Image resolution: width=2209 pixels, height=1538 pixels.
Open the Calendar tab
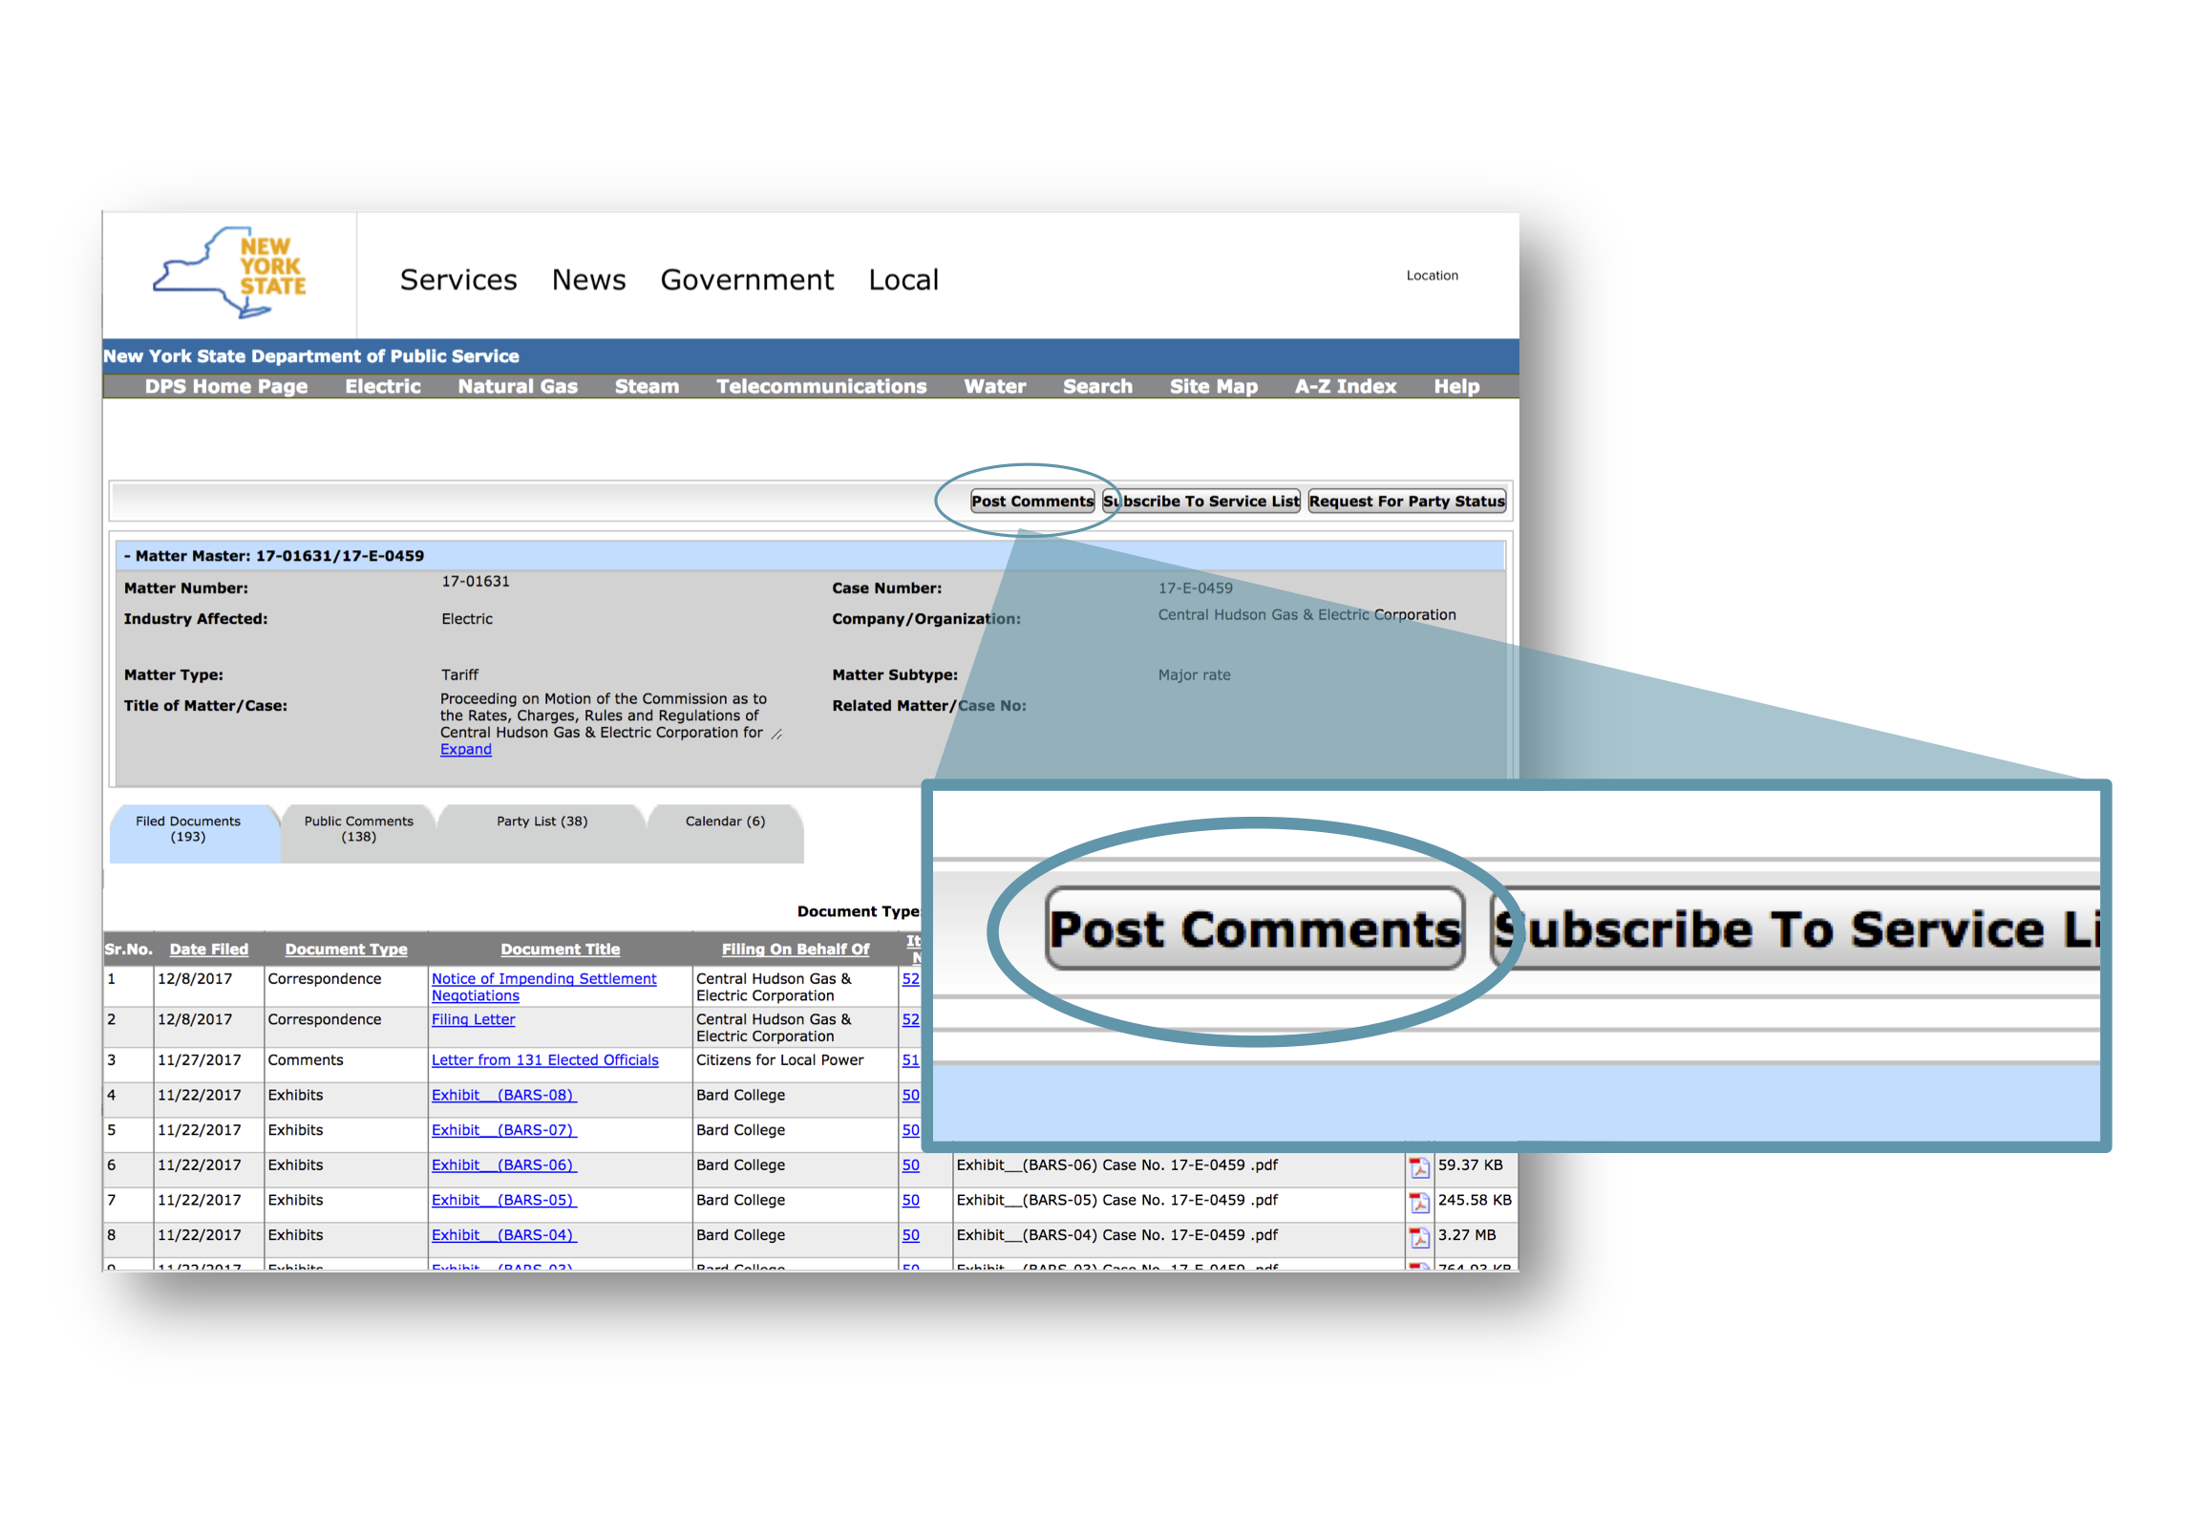725,822
